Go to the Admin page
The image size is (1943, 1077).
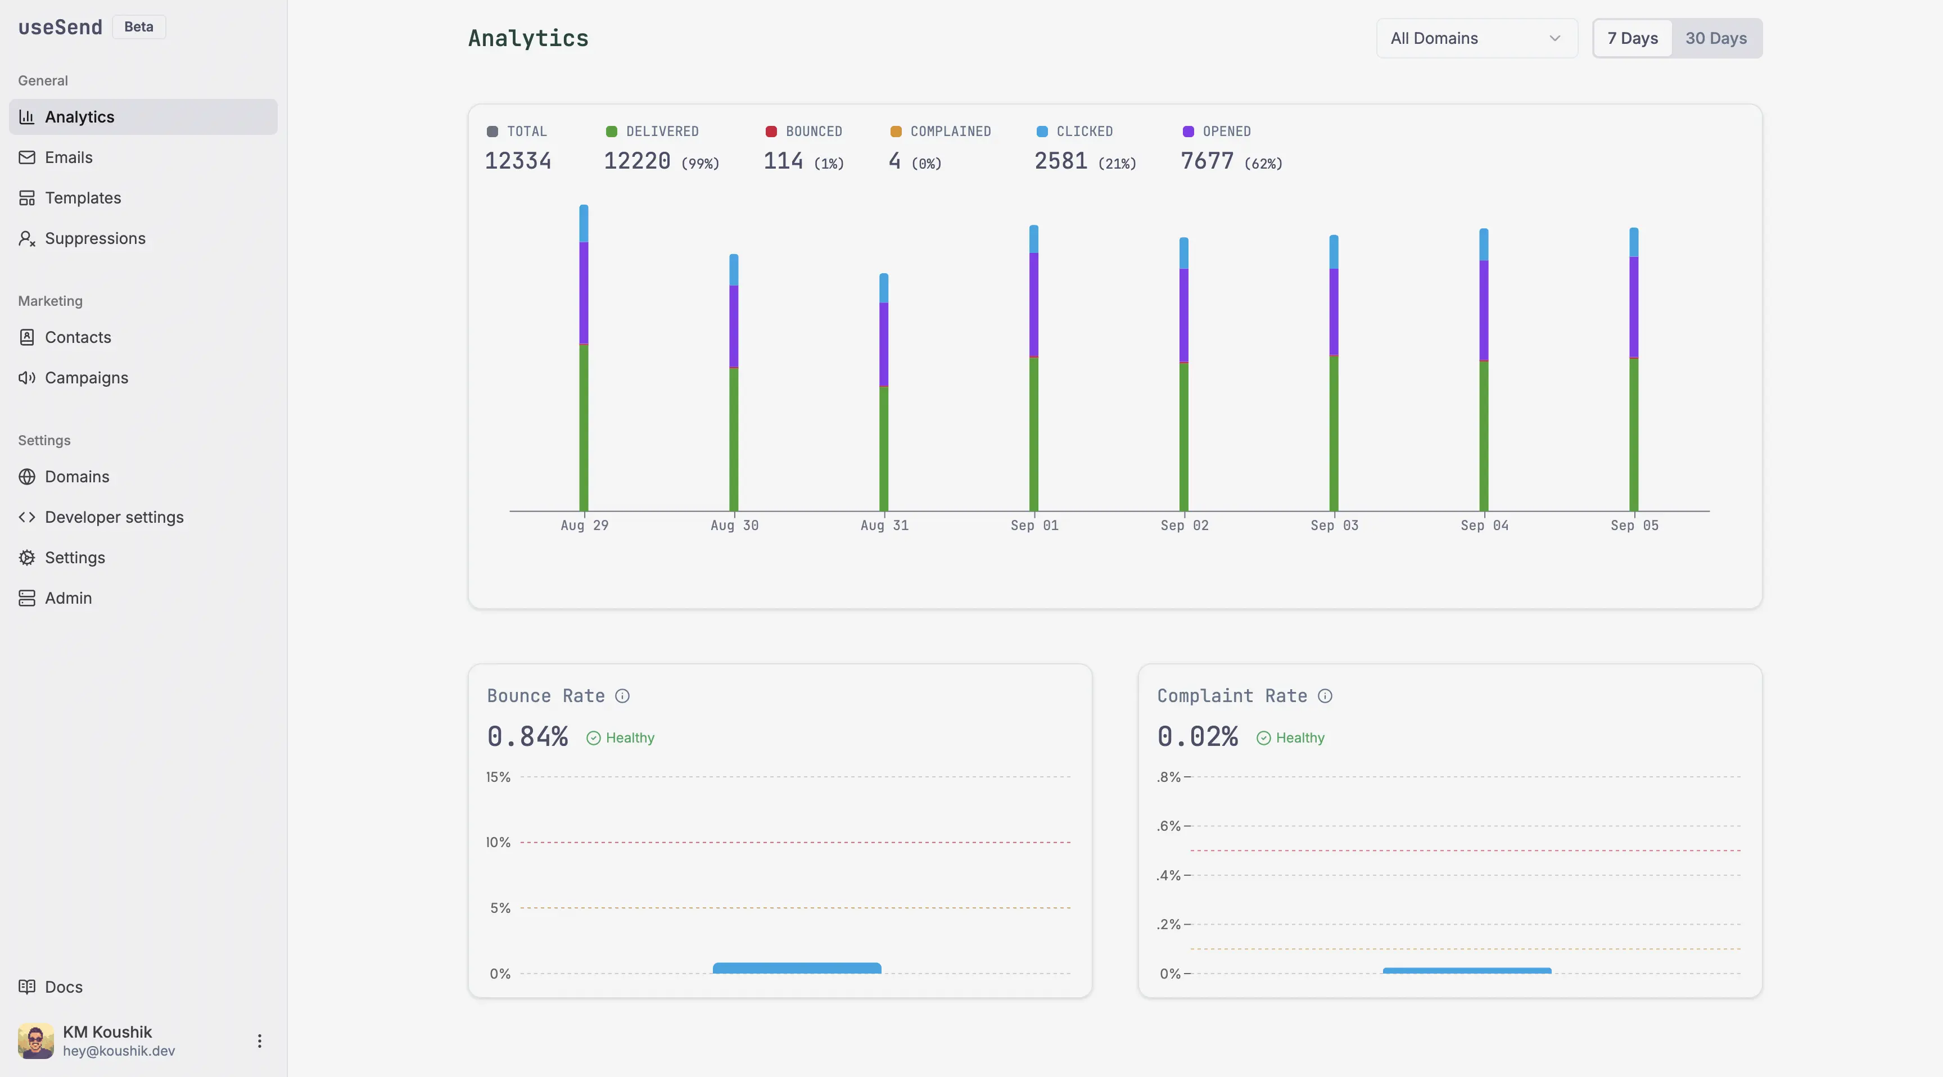click(x=68, y=598)
